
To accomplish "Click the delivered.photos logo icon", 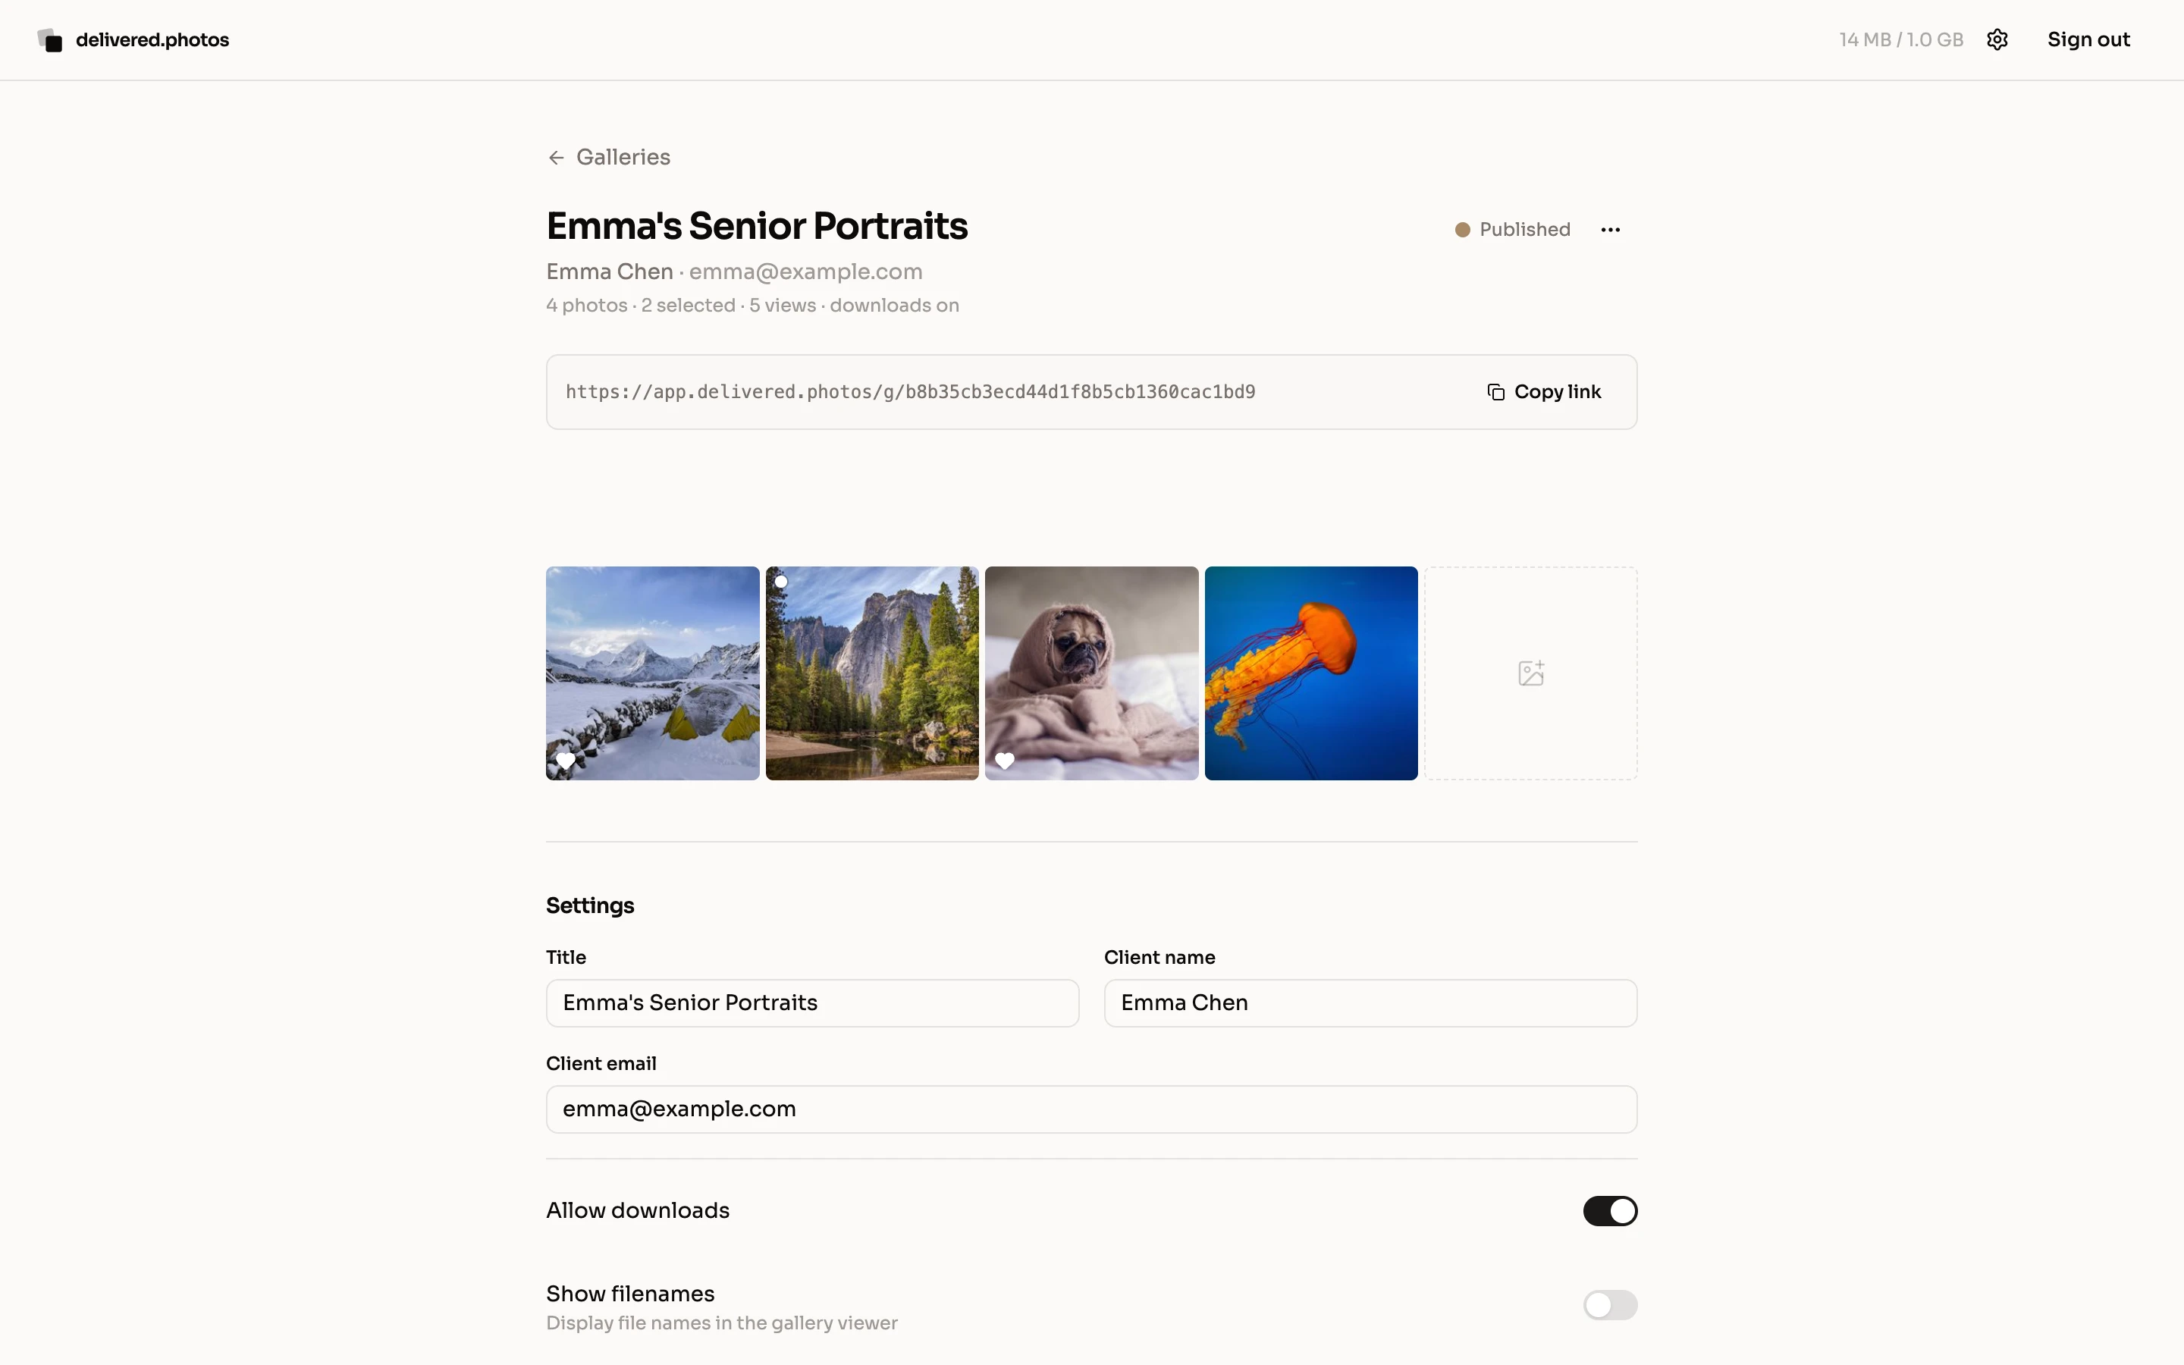I will [48, 39].
